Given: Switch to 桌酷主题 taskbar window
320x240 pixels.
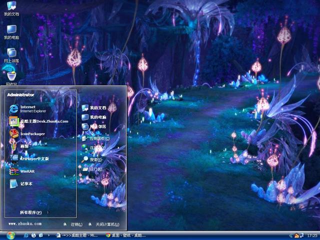Looking at the screenshot, I should click(x=77, y=235).
